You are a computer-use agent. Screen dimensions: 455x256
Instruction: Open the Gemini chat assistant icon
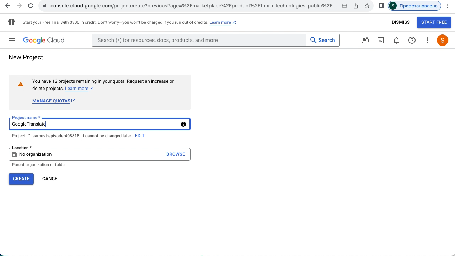(x=365, y=40)
